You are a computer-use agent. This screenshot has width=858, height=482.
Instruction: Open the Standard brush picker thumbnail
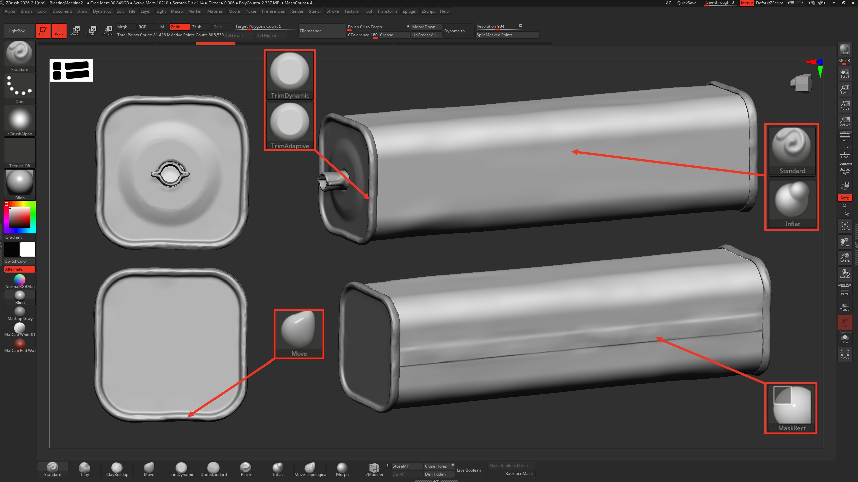pyautogui.click(x=20, y=56)
